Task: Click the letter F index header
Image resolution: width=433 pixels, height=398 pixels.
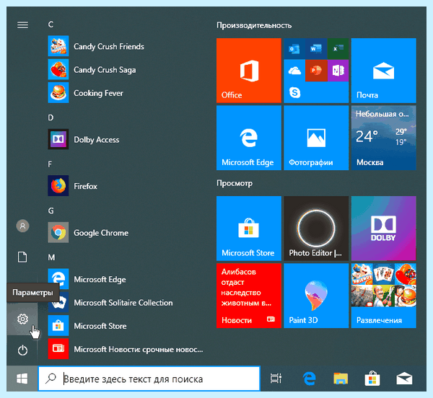Action: tap(50, 164)
